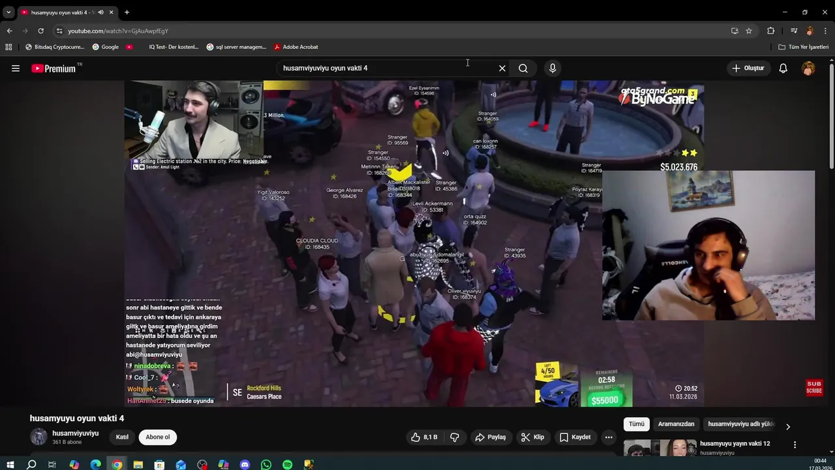835x470 pixels.
Task: Open the Oluştur create menu
Action: [748, 68]
